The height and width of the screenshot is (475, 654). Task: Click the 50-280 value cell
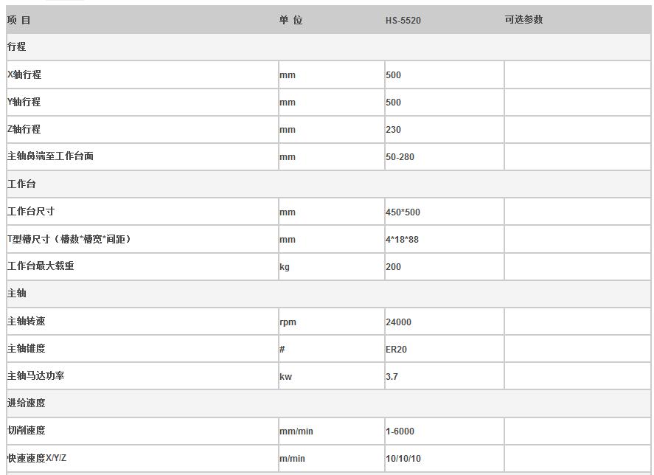pyautogui.click(x=400, y=157)
